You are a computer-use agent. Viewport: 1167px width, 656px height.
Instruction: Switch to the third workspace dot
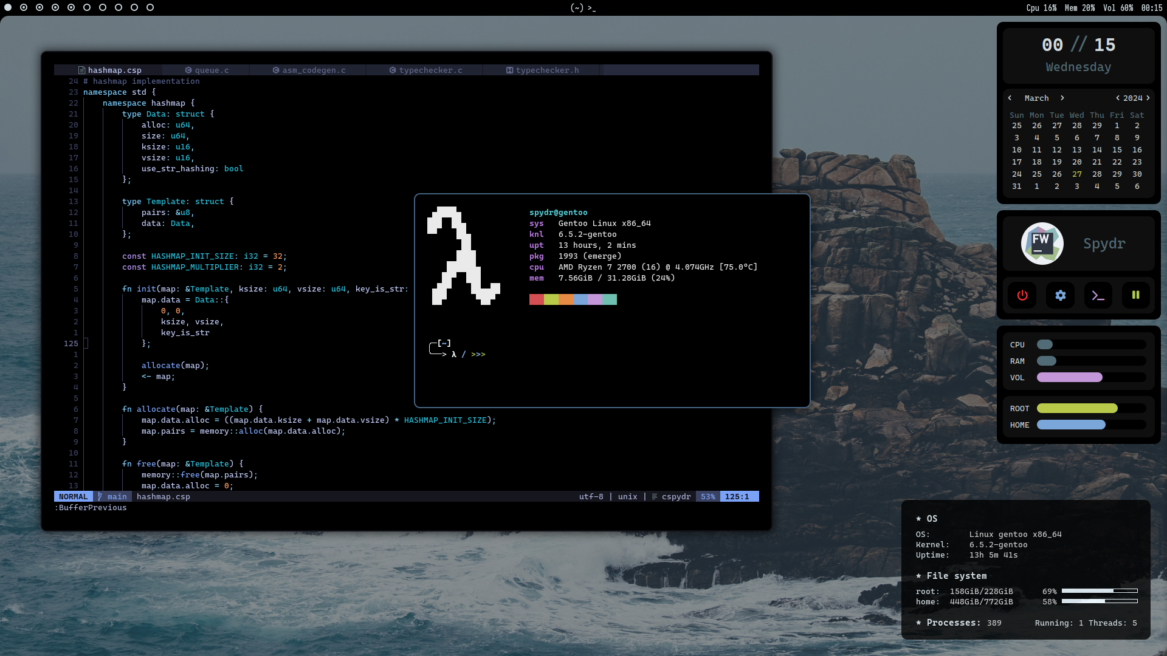pos(40,7)
